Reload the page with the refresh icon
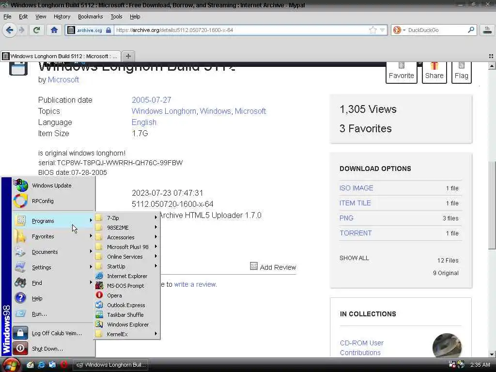The width and height of the screenshot is (496, 372). click(x=36, y=31)
